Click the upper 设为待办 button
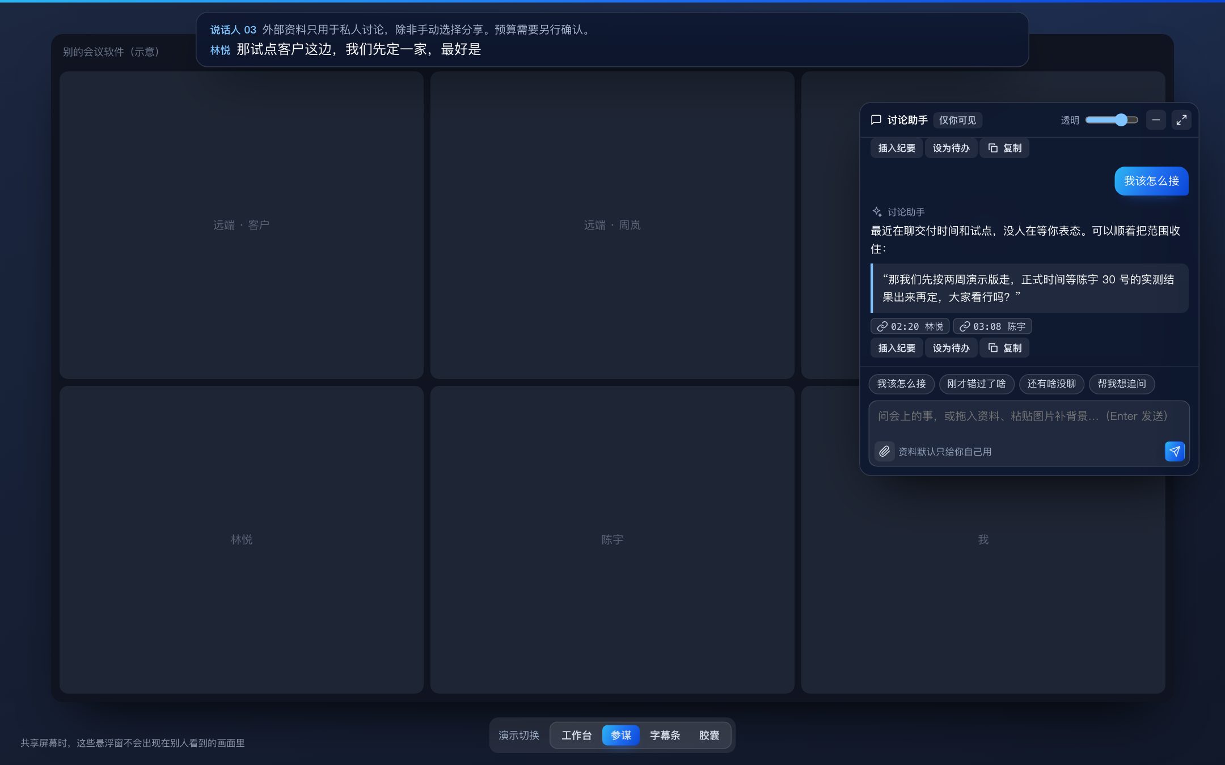Screen dimensions: 1225x765 (951, 148)
